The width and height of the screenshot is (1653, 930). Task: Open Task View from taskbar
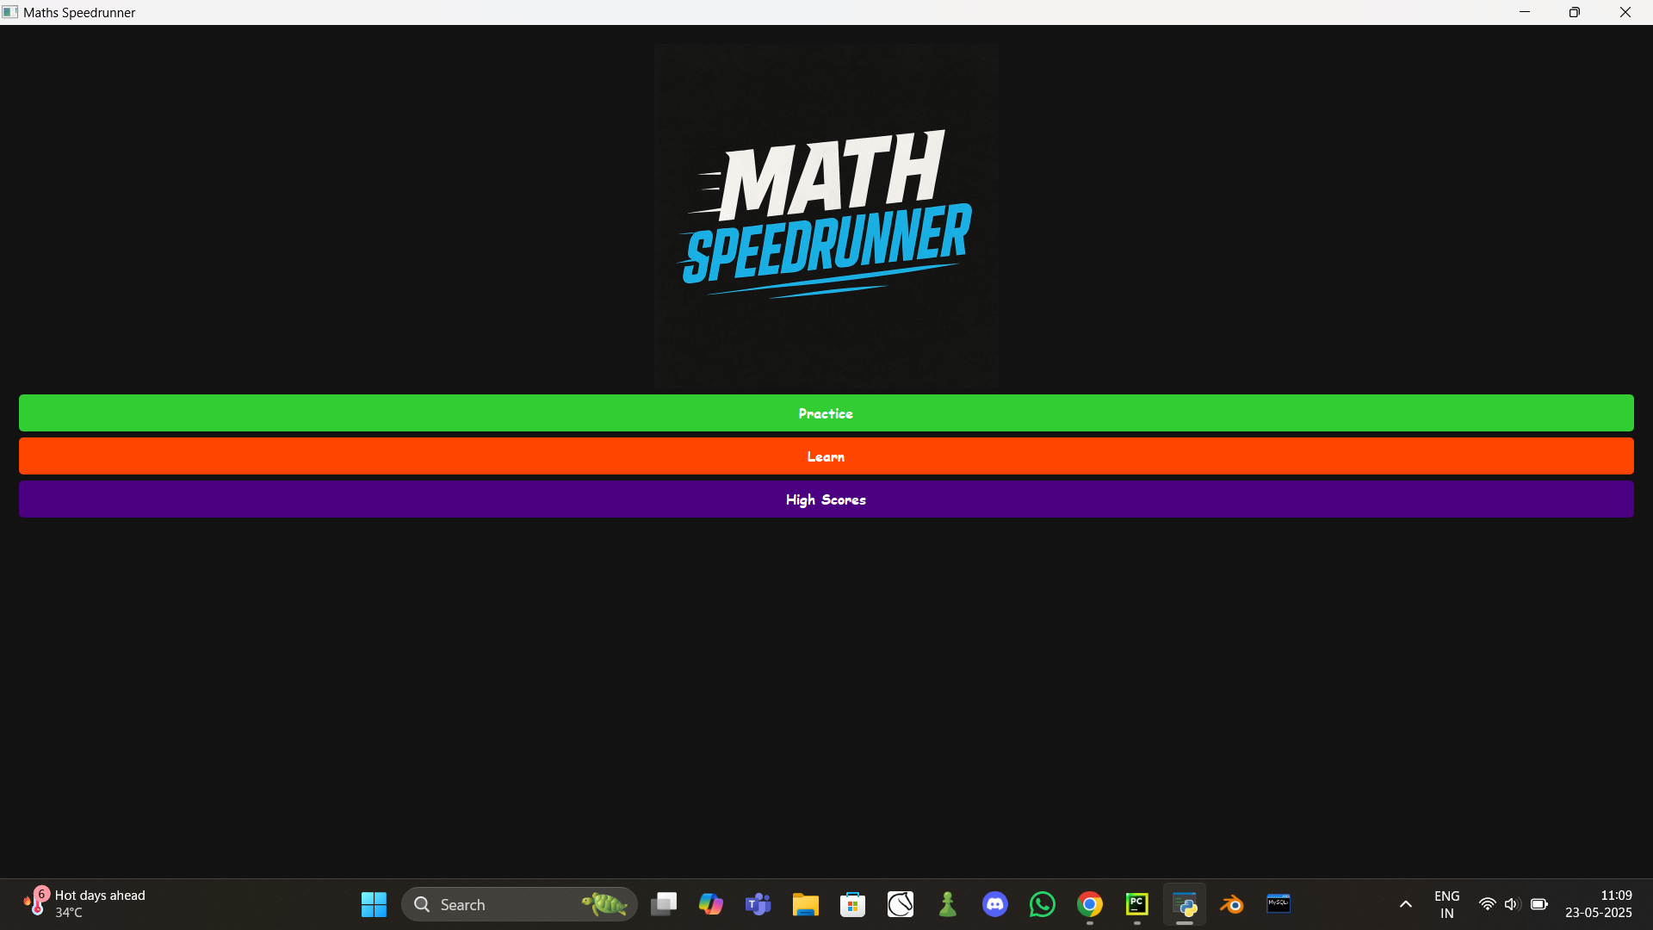pos(664,904)
